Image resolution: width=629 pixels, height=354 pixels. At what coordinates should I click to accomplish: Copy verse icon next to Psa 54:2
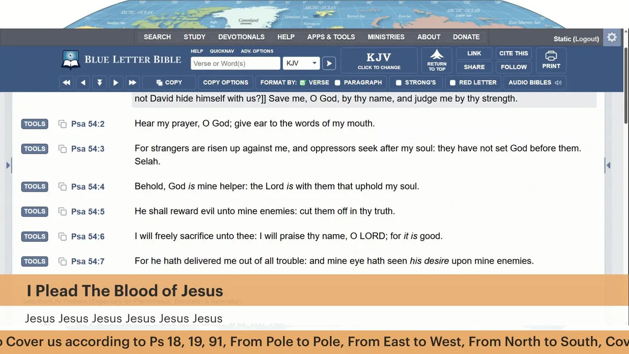click(x=62, y=124)
